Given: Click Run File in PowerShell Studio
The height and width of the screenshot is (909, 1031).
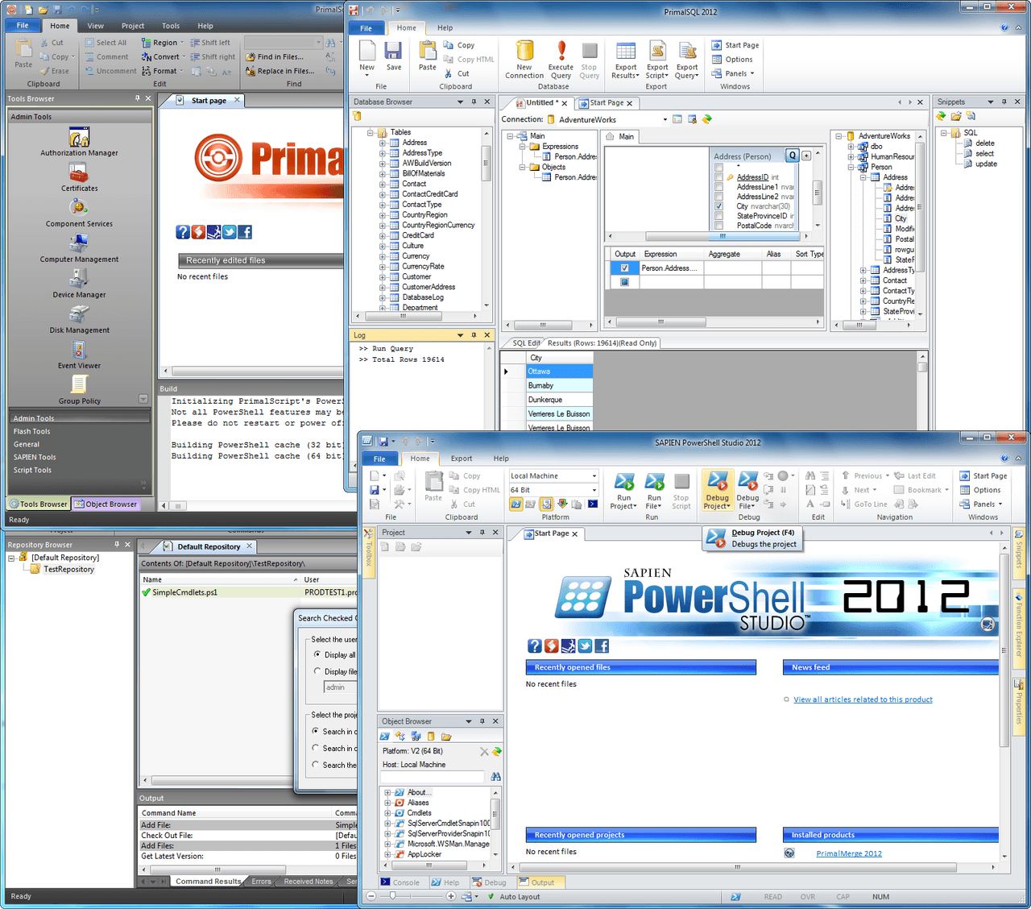Looking at the screenshot, I should pyautogui.click(x=654, y=491).
